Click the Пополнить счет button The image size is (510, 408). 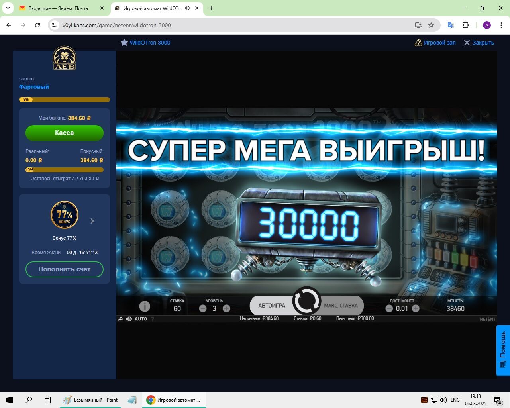(x=65, y=269)
